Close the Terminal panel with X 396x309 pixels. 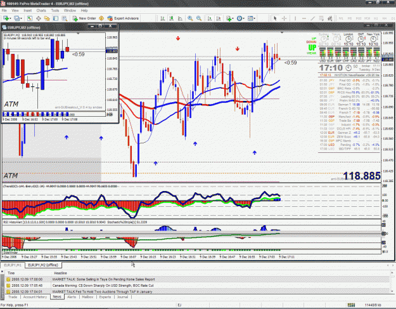coord(3,272)
